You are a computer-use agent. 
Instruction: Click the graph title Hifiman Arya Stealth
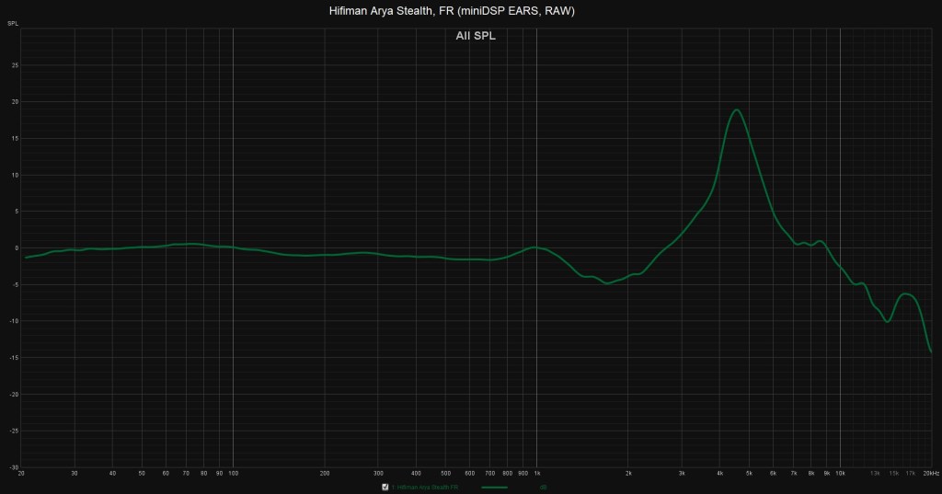[x=452, y=11]
